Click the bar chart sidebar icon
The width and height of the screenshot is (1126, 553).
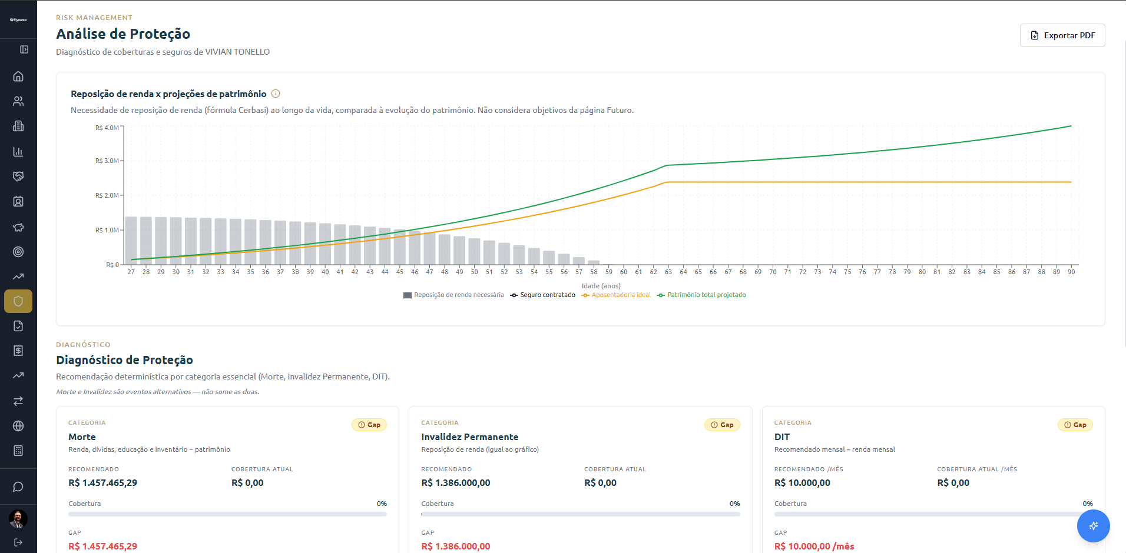point(18,152)
